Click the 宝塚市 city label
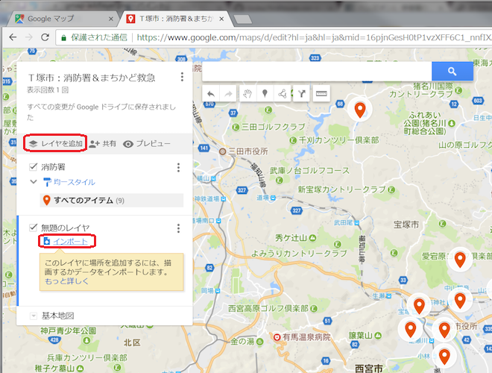 pyautogui.click(x=406, y=225)
